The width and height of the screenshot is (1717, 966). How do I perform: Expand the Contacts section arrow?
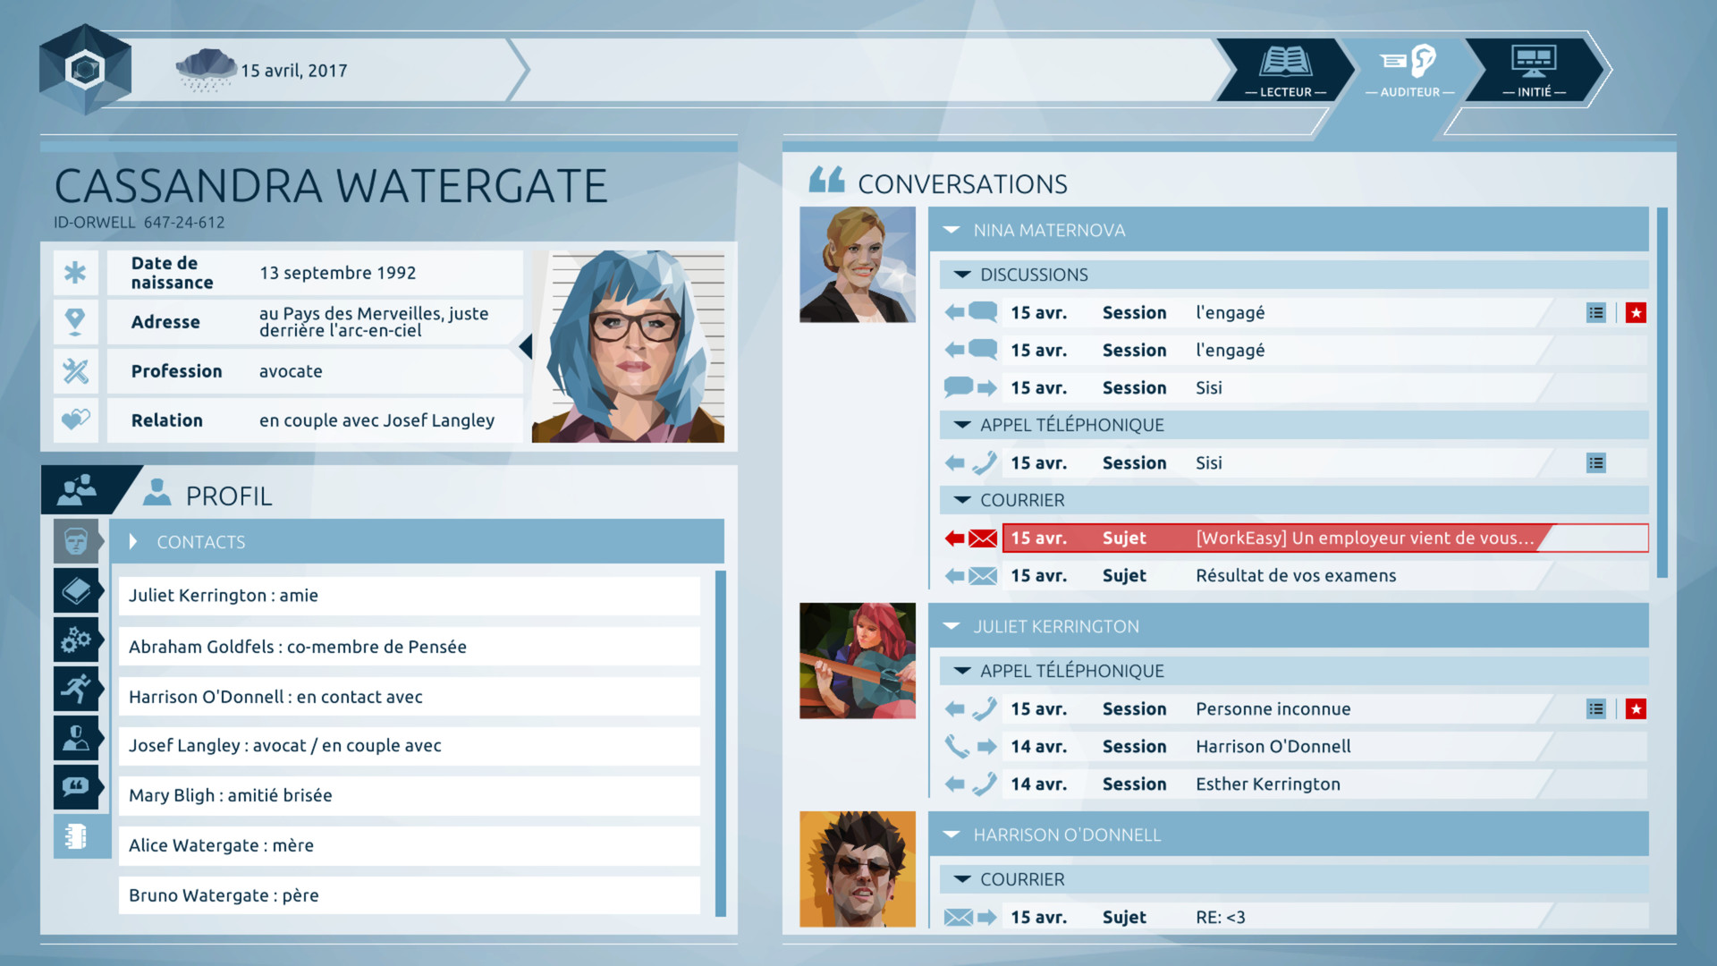coord(133,542)
